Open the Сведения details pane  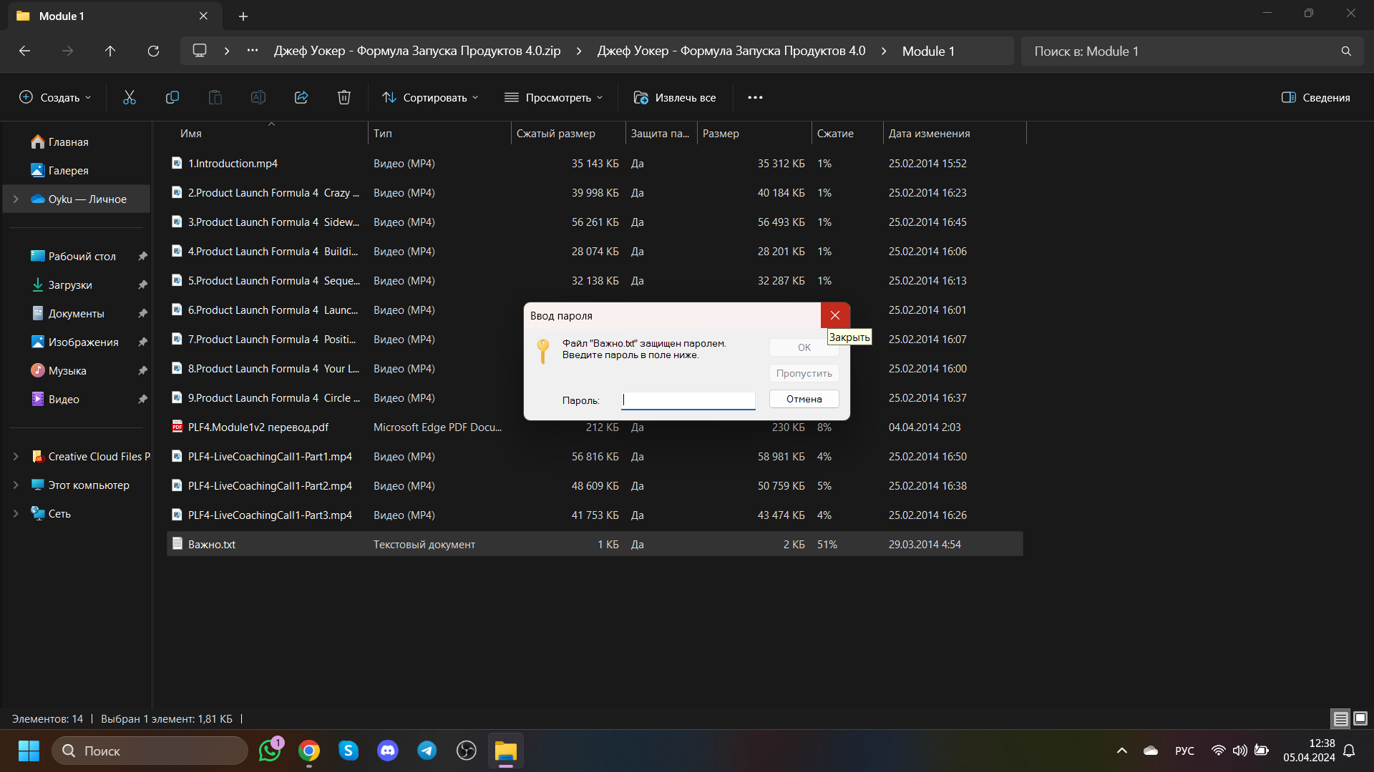point(1316,97)
